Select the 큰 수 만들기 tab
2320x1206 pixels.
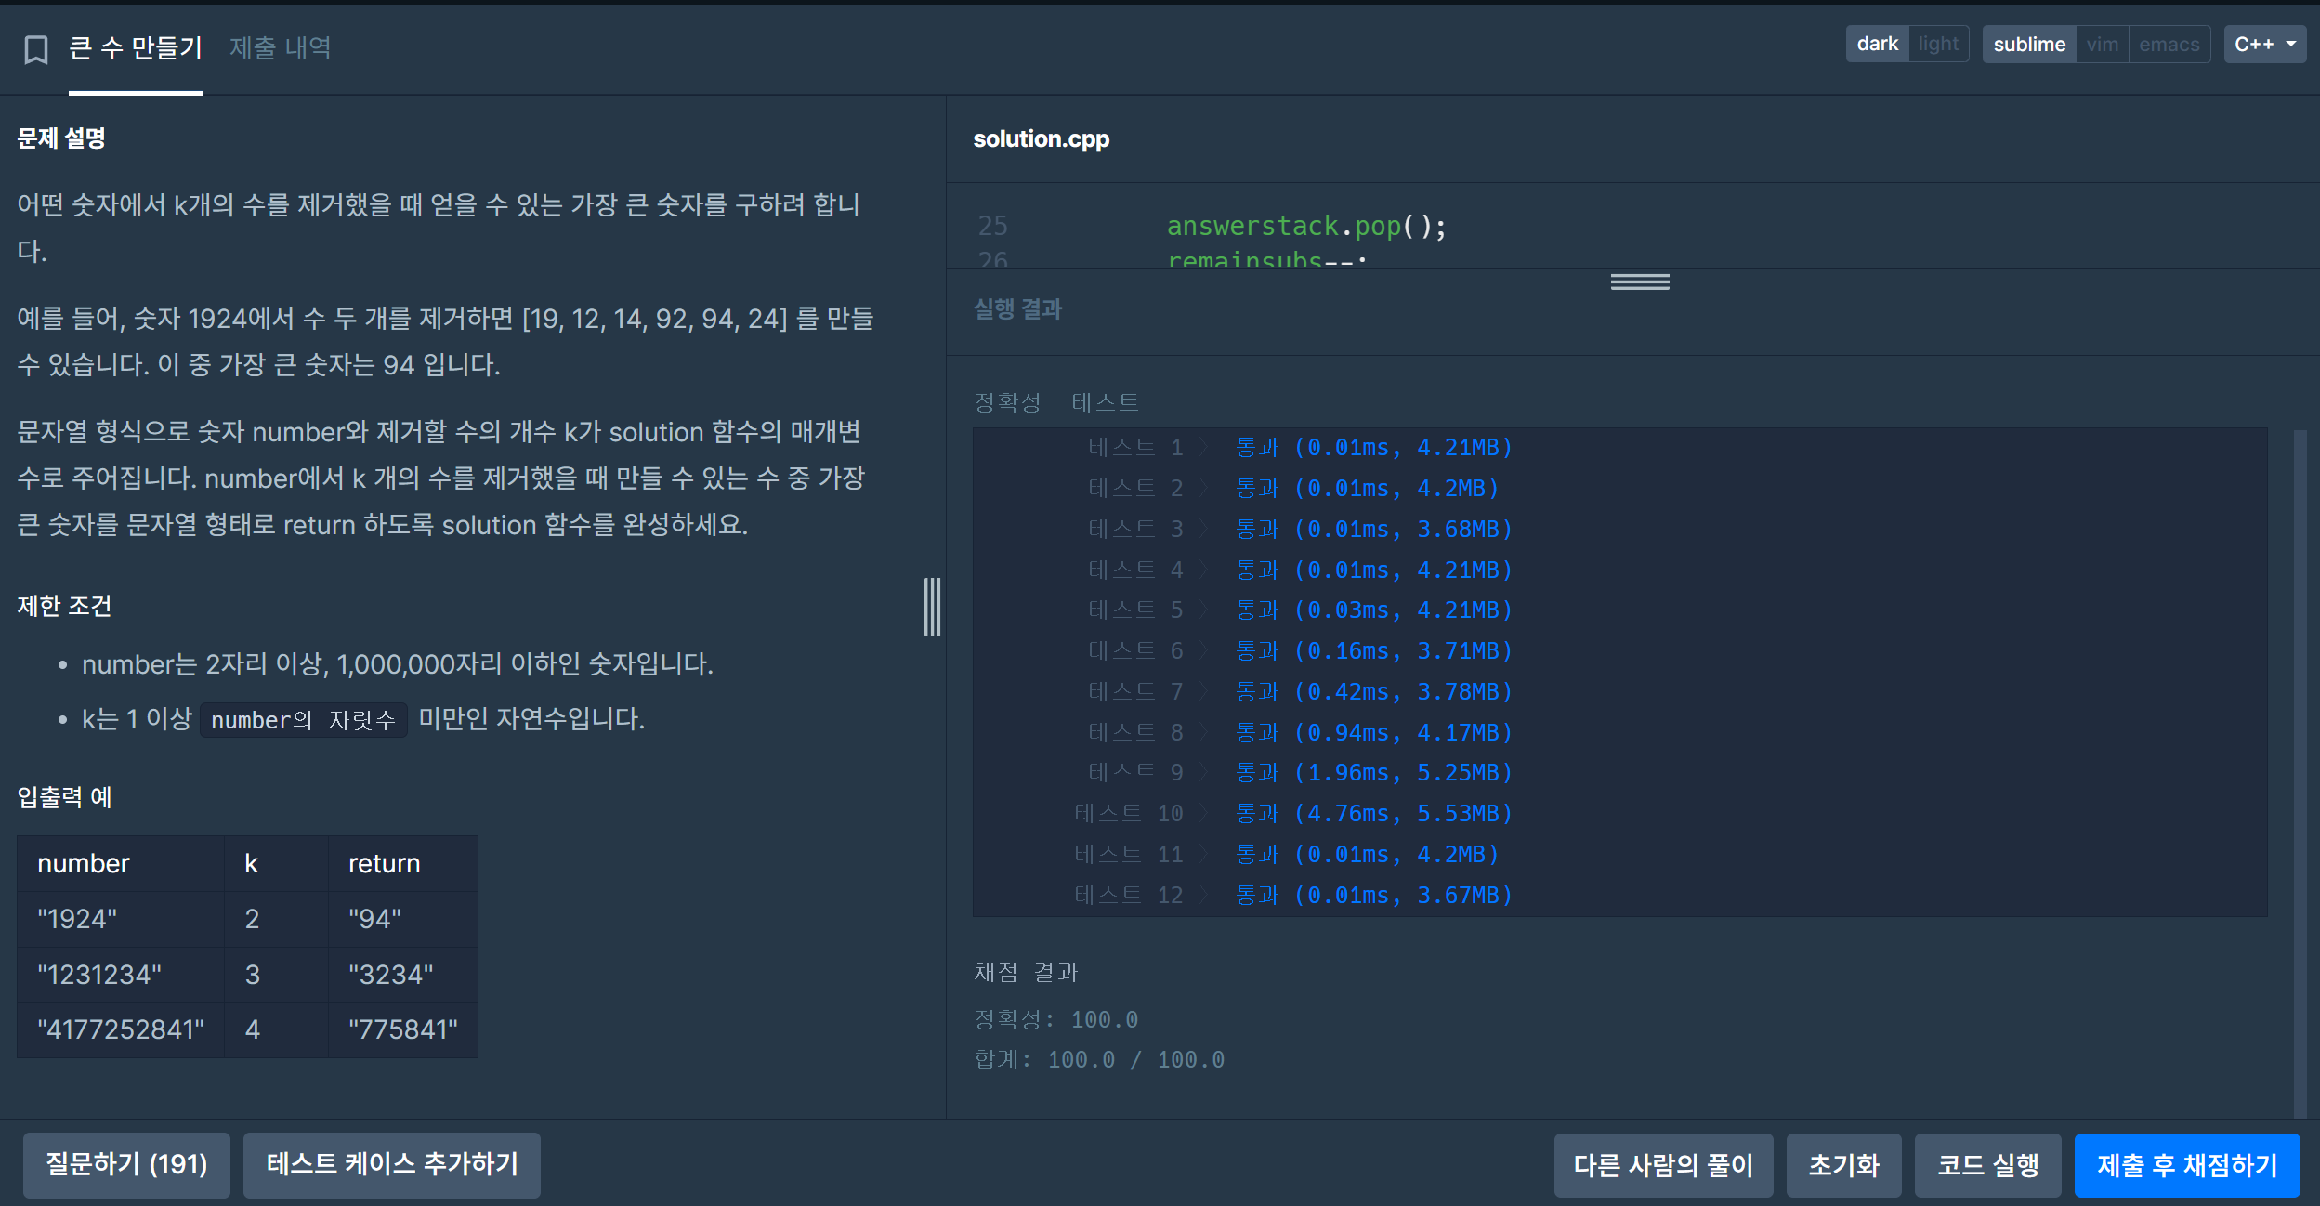[x=136, y=47]
